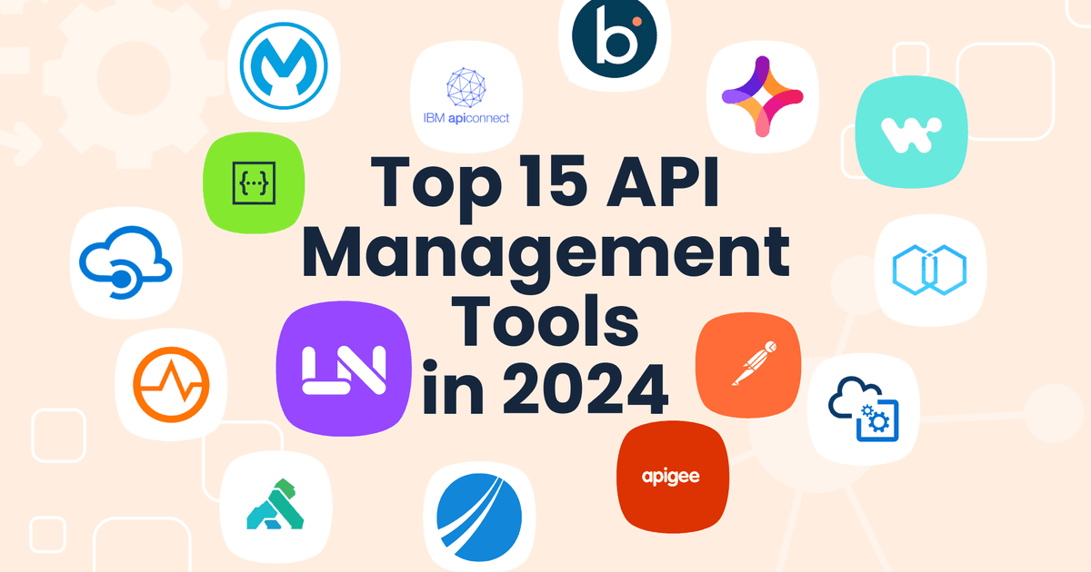Click the purple LN logo tile
Screen dimensions: 1091x572
coord(344,368)
